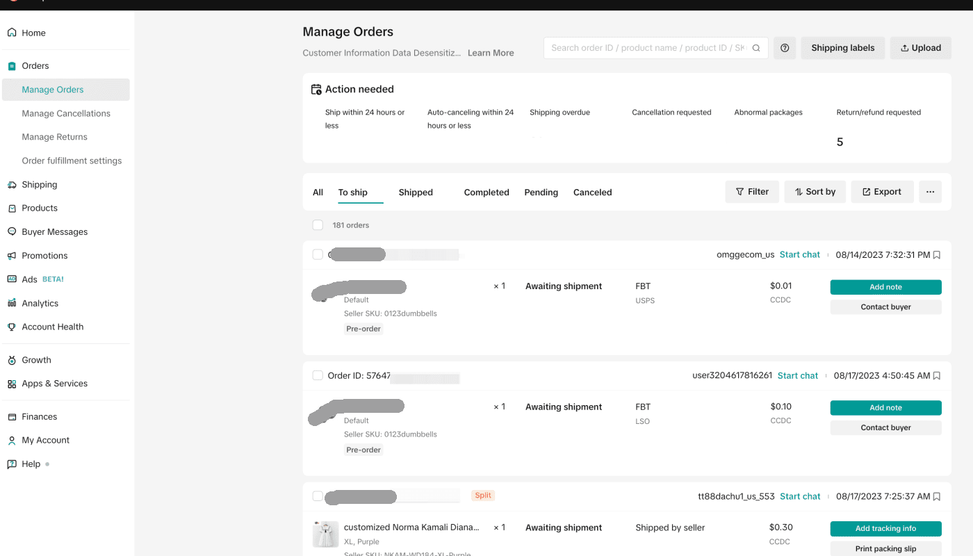Image resolution: width=973 pixels, height=556 pixels.
Task: Switch to the Shipped tab
Action: (416, 193)
